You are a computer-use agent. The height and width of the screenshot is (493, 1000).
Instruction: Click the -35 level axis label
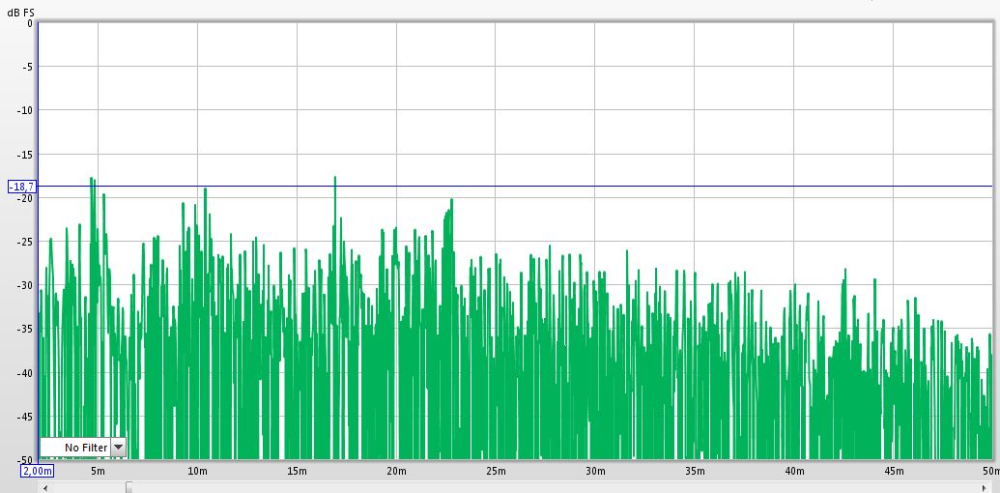(x=25, y=329)
